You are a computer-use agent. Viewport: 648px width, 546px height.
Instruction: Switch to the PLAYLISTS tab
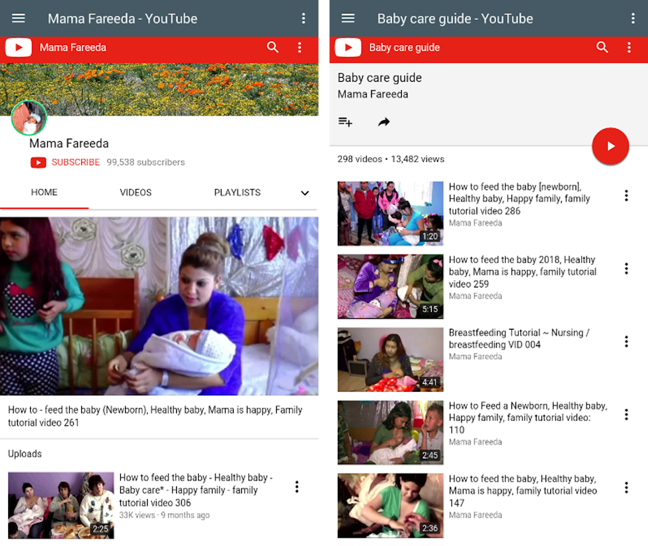[x=237, y=192]
